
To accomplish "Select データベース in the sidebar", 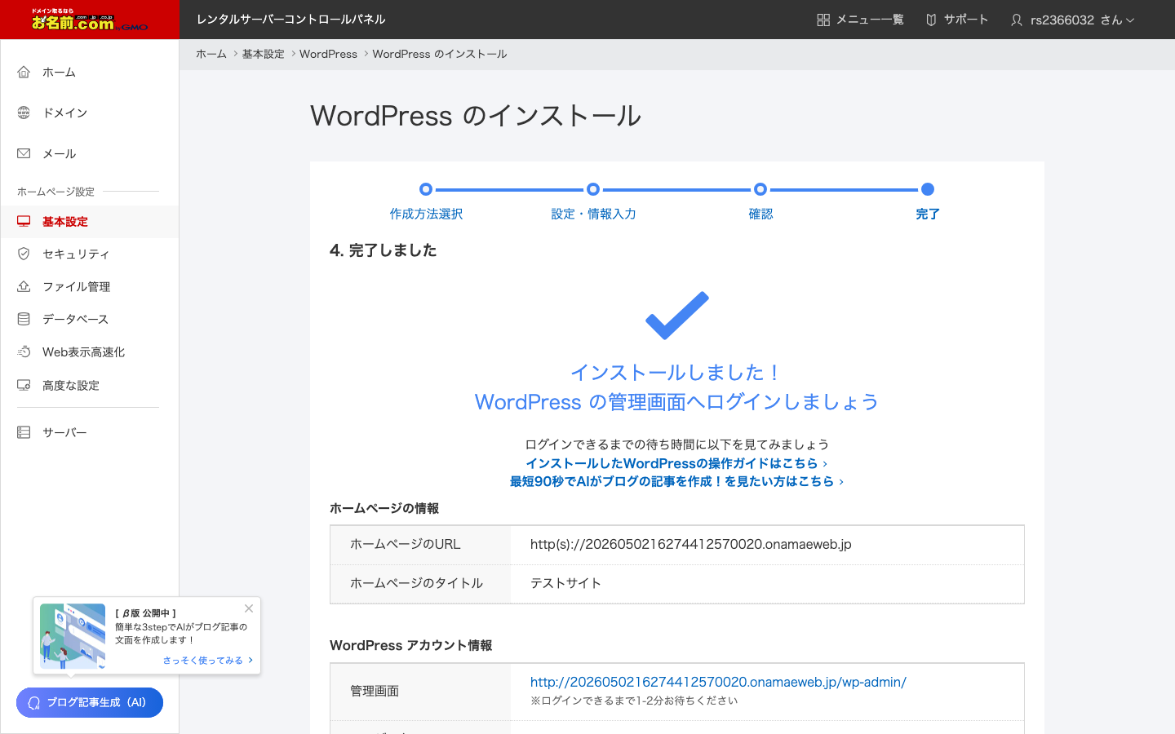I will (90, 319).
